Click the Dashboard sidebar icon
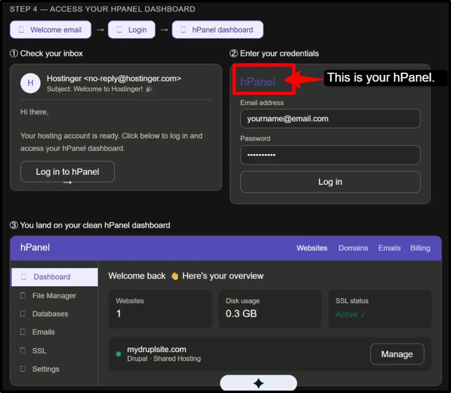The width and height of the screenshot is (451, 393). pyautogui.click(x=24, y=277)
